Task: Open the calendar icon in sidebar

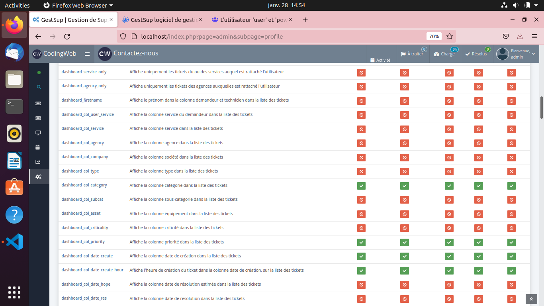Action: 38,147
